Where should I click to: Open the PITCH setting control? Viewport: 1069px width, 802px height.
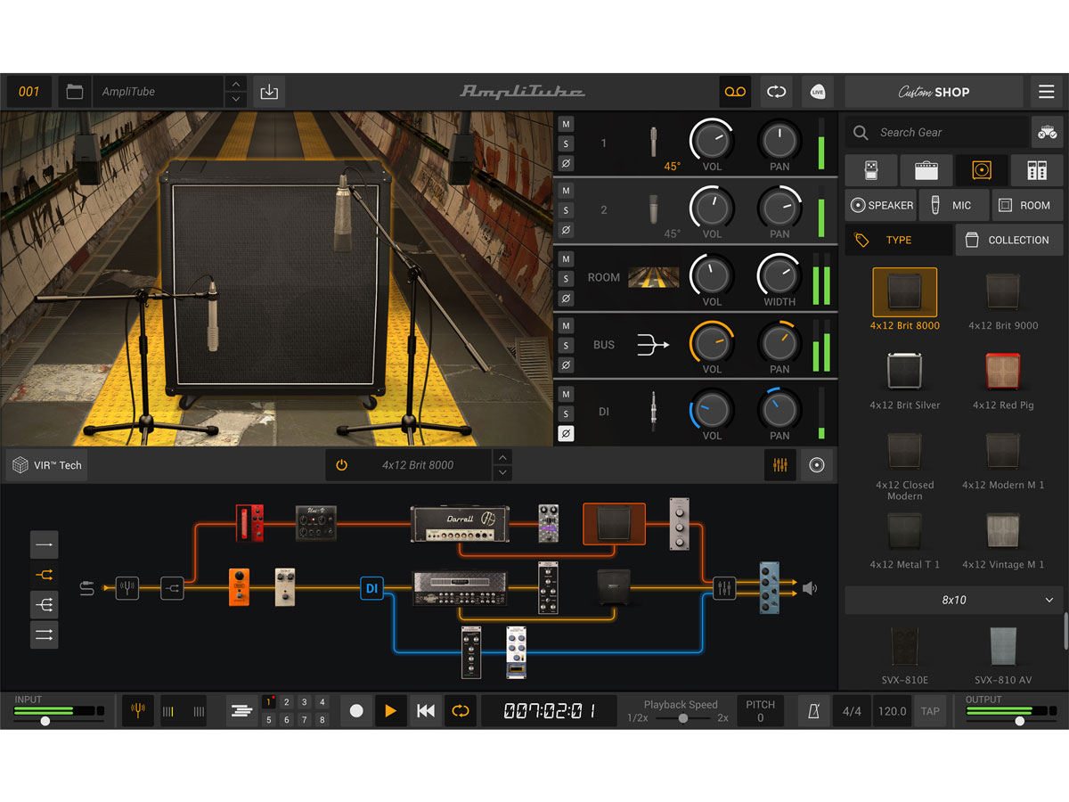pyautogui.click(x=761, y=711)
